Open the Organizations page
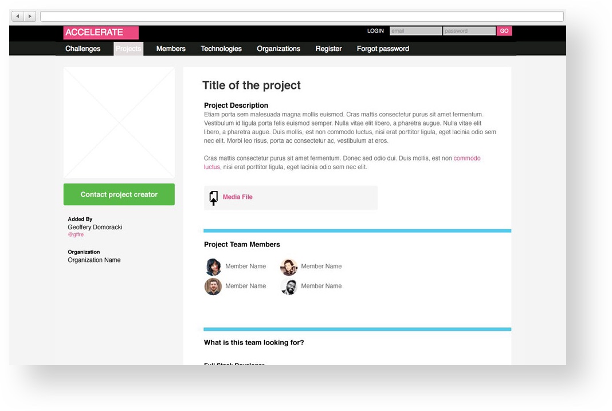 (278, 49)
